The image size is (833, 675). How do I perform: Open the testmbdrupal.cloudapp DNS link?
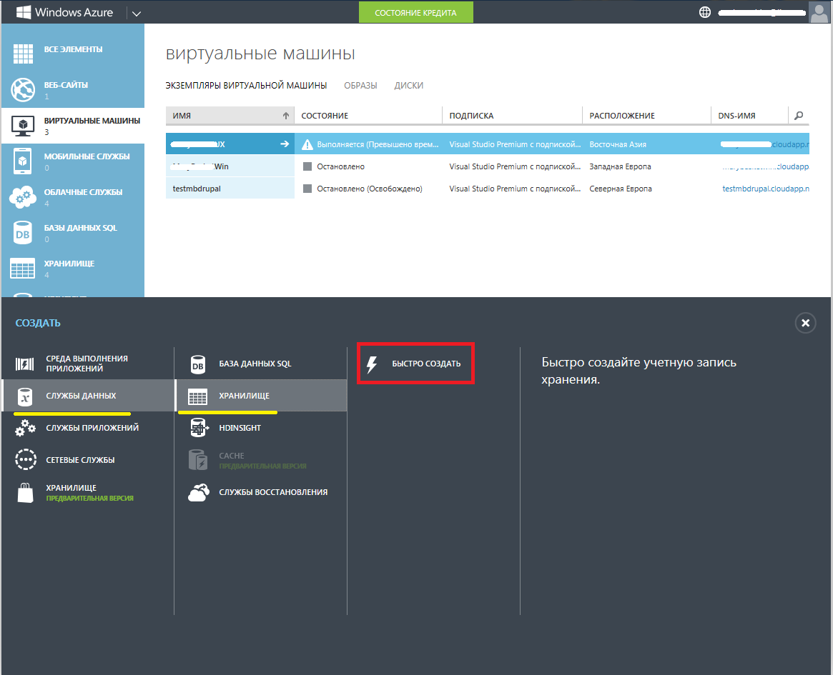766,189
